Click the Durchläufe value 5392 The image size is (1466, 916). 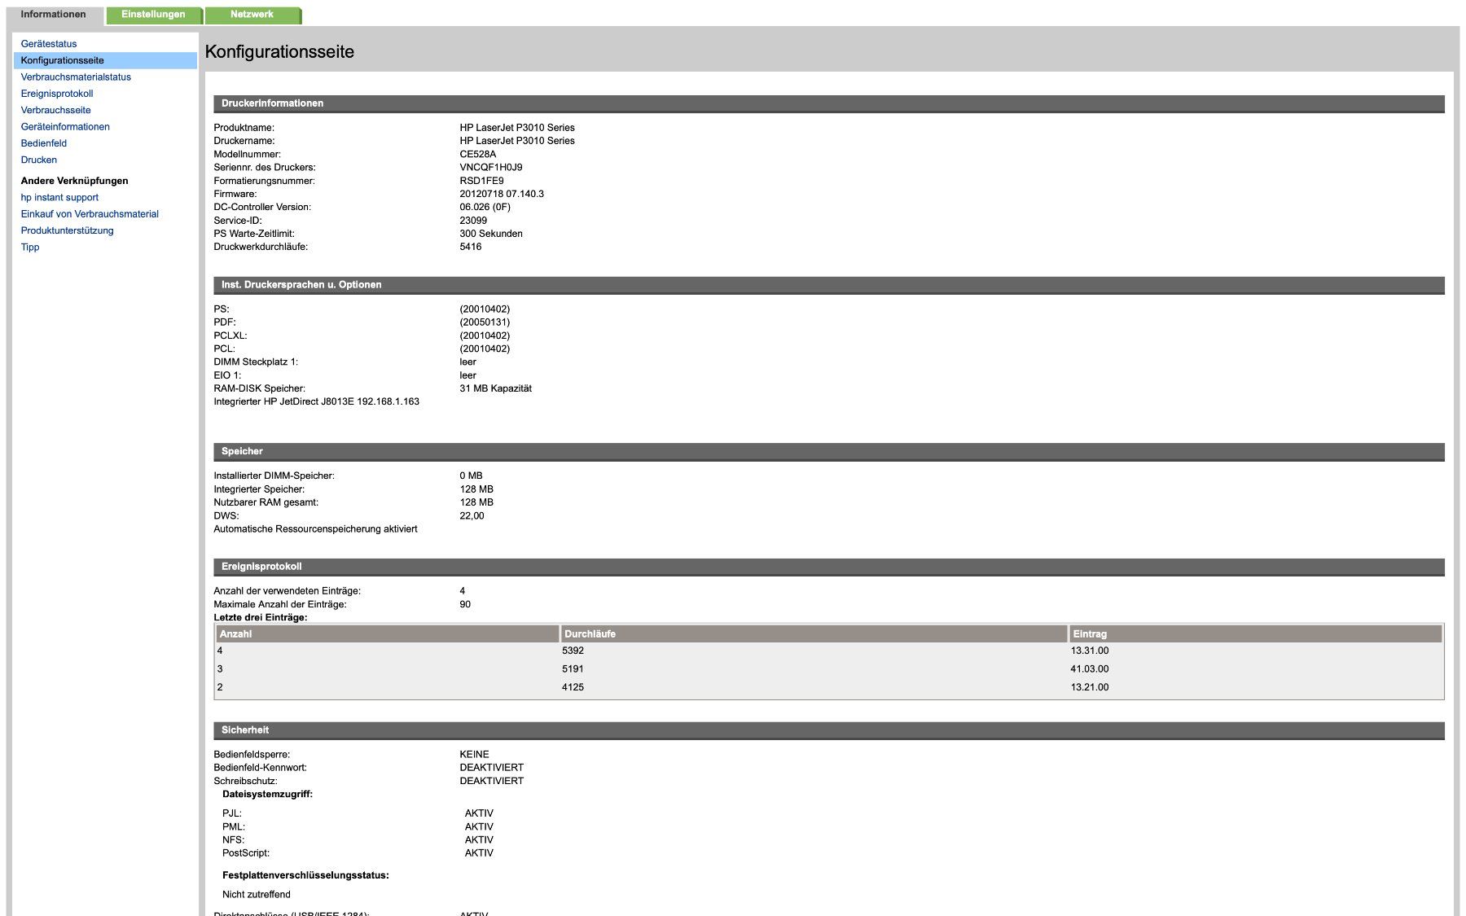pyautogui.click(x=573, y=651)
